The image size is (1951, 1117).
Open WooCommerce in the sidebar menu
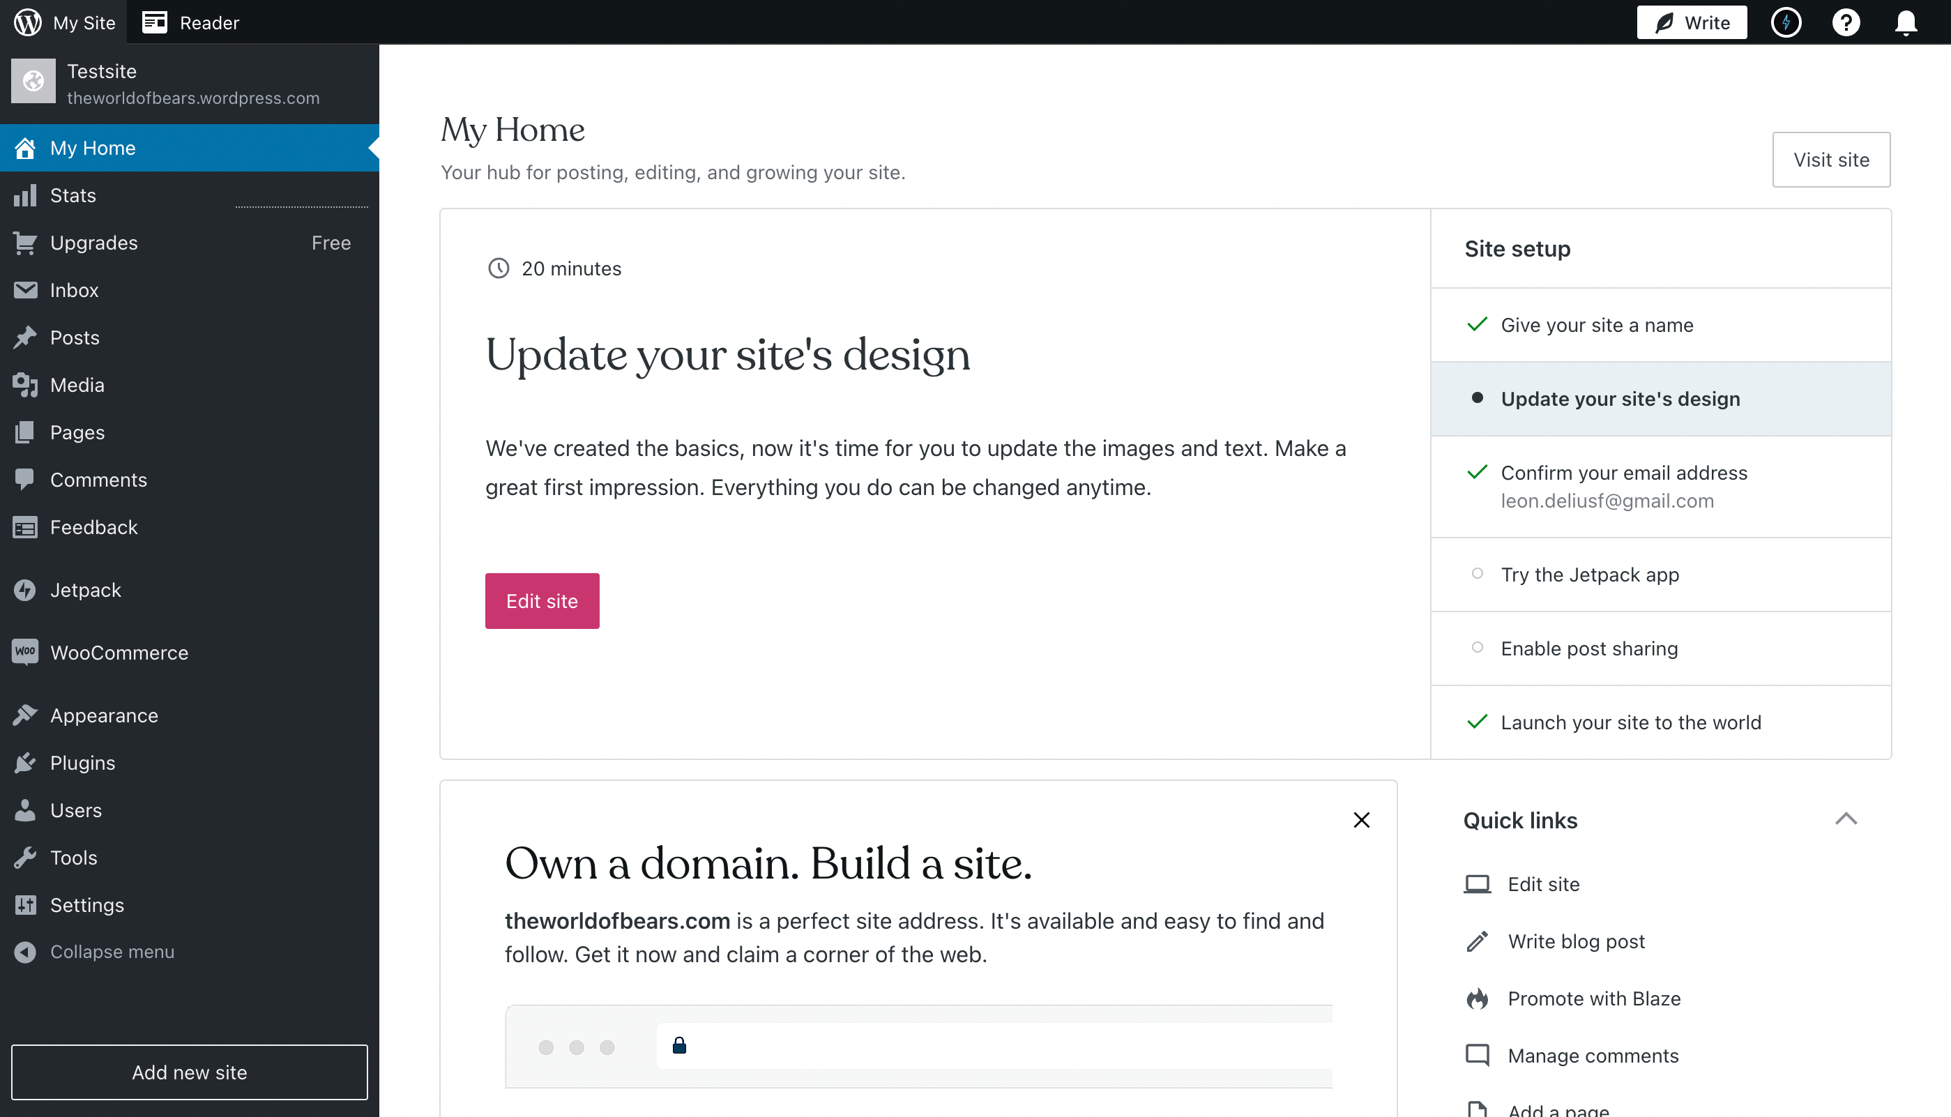(x=190, y=652)
